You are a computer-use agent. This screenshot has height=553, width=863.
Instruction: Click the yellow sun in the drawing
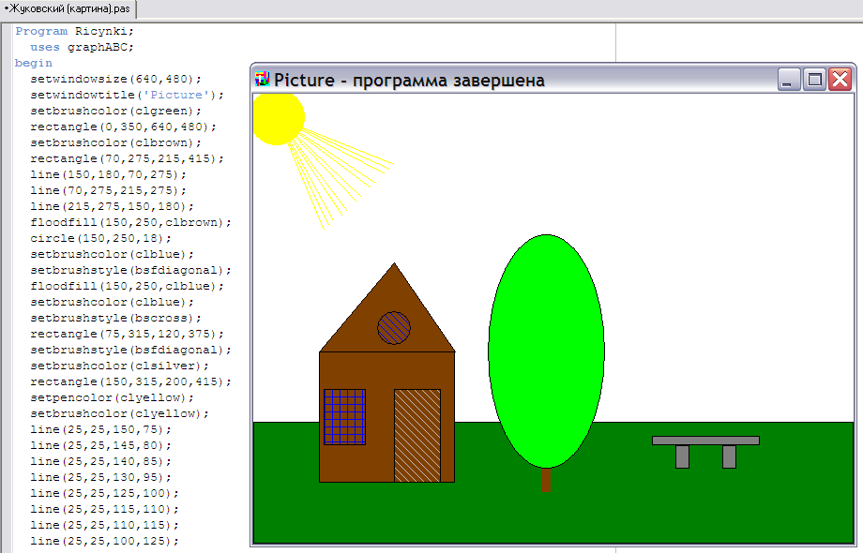(276, 118)
